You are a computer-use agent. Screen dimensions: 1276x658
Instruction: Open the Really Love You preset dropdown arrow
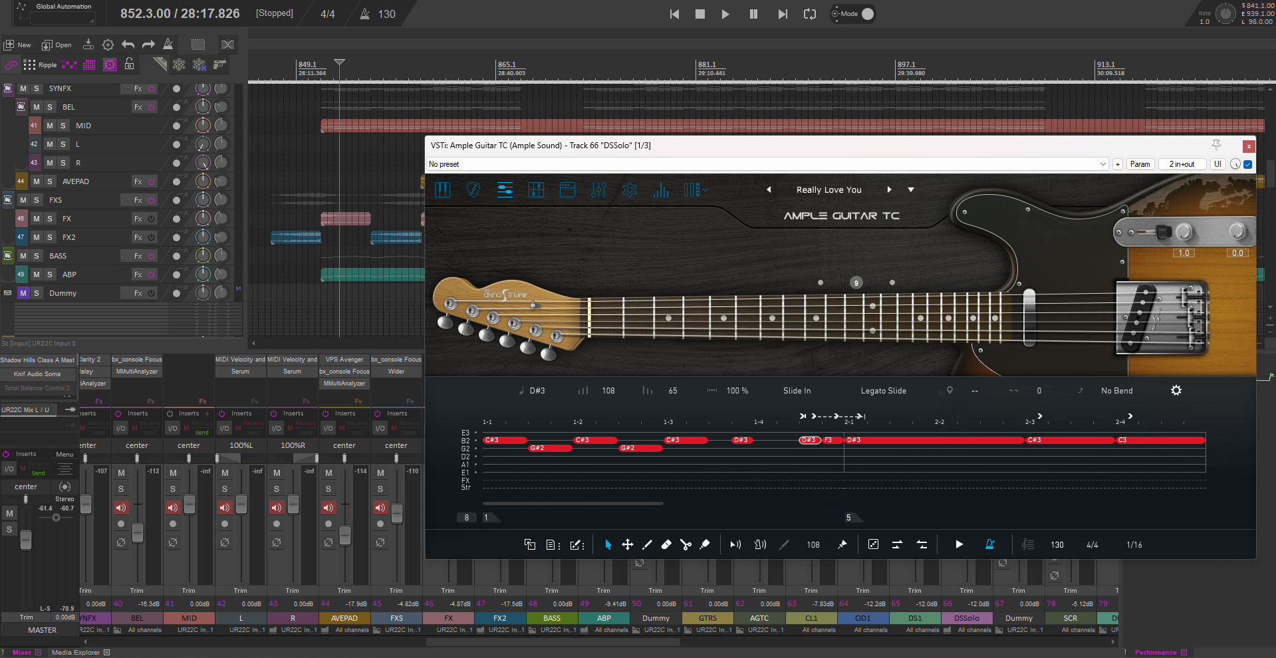[x=911, y=190]
